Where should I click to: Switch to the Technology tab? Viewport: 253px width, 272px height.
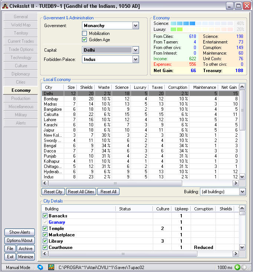(21, 58)
